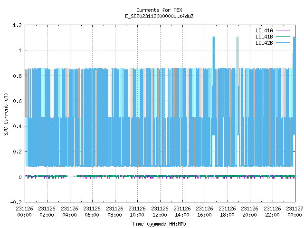Viewport: 304px width, 228px height.
Task: Select the LCL41A legend label
Action: [264, 30]
